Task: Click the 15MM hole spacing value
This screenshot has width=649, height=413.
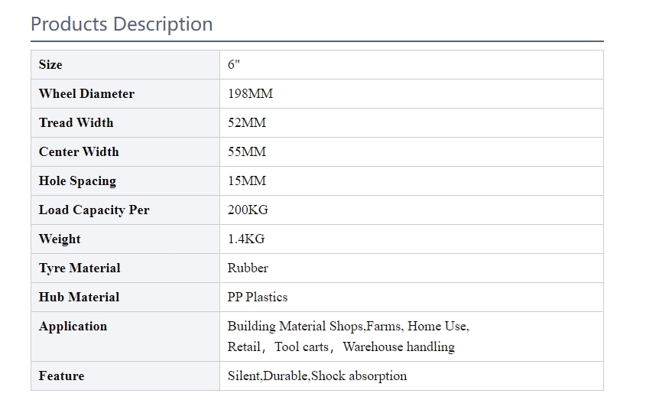Action: pyautogui.click(x=247, y=181)
